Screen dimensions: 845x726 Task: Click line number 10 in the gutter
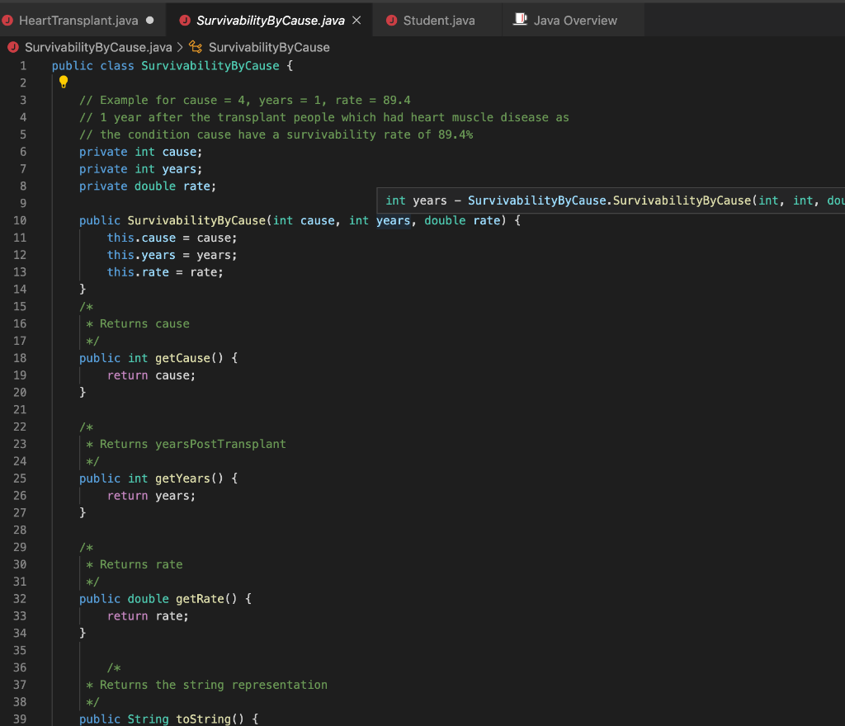[x=20, y=220]
